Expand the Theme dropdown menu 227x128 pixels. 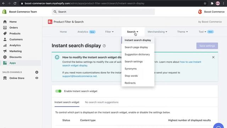pos(182,32)
